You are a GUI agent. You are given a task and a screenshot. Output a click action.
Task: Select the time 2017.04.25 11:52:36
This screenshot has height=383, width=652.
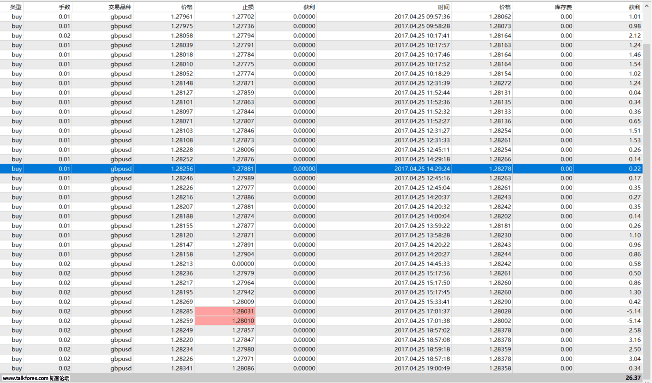pos(422,102)
